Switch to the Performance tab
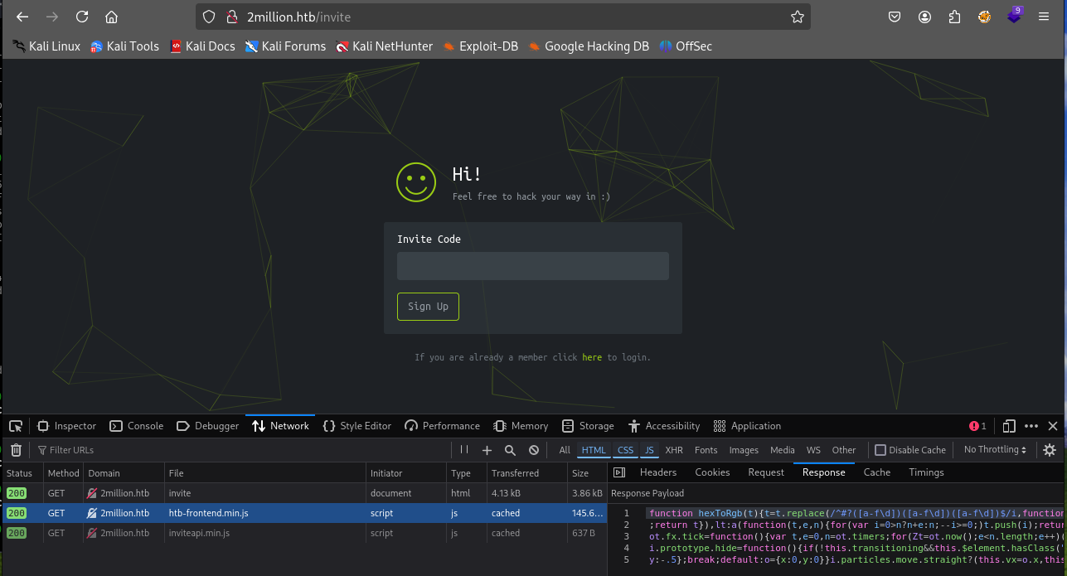The width and height of the screenshot is (1067, 576). (x=443, y=426)
